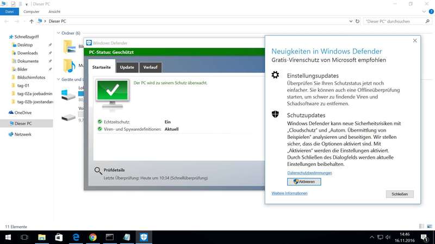This screenshot has height=244, width=435.
Task: Select OneDrive in the navigation pane
Action: click(23, 113)
